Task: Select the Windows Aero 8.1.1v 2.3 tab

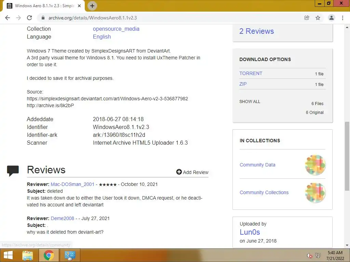Action: [x=44, y=6]
